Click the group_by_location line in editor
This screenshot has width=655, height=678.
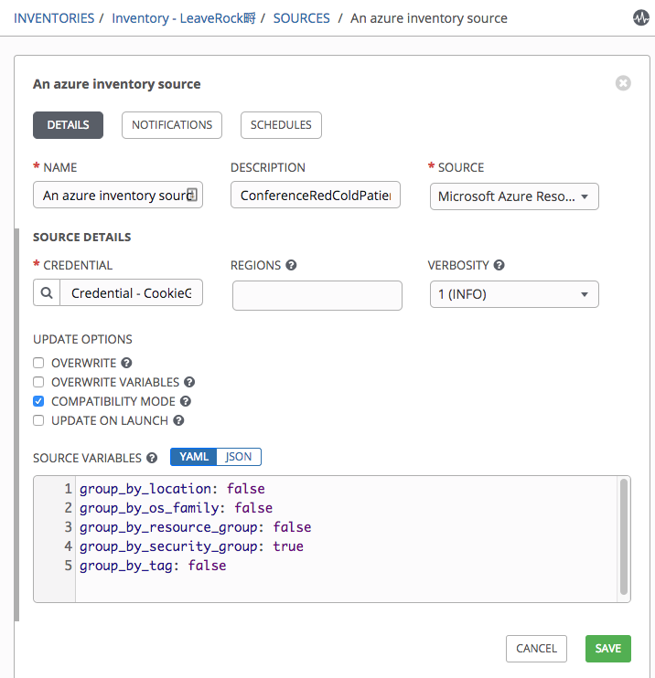point(172,489)
